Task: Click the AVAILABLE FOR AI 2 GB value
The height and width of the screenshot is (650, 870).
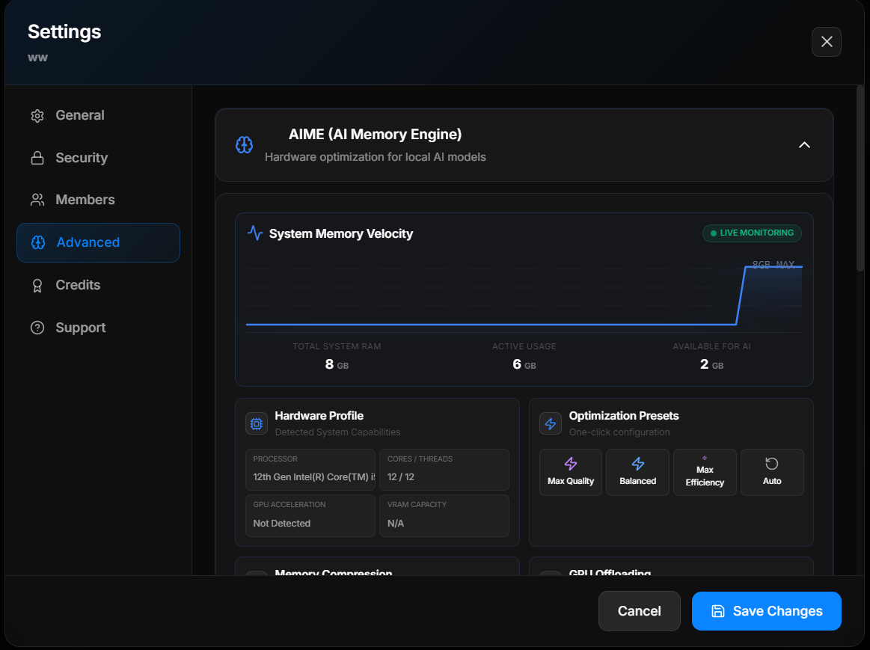Action: pos(712,364)
